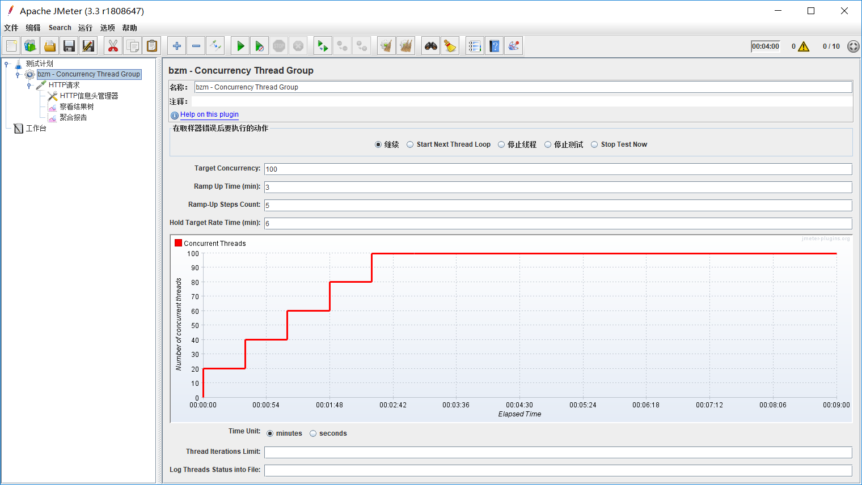
Task: Click Save Test Plan As icon
Action: (88, 46)
